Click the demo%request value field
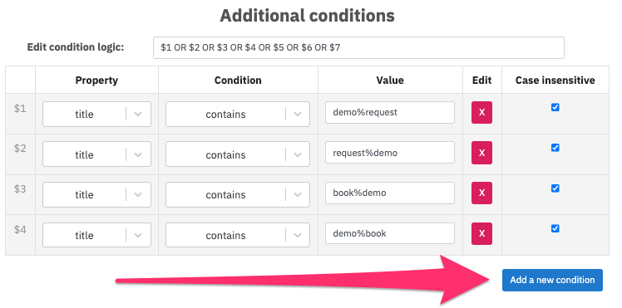The height and width of the screenshot is (308, 622). [x=390, y=112]
